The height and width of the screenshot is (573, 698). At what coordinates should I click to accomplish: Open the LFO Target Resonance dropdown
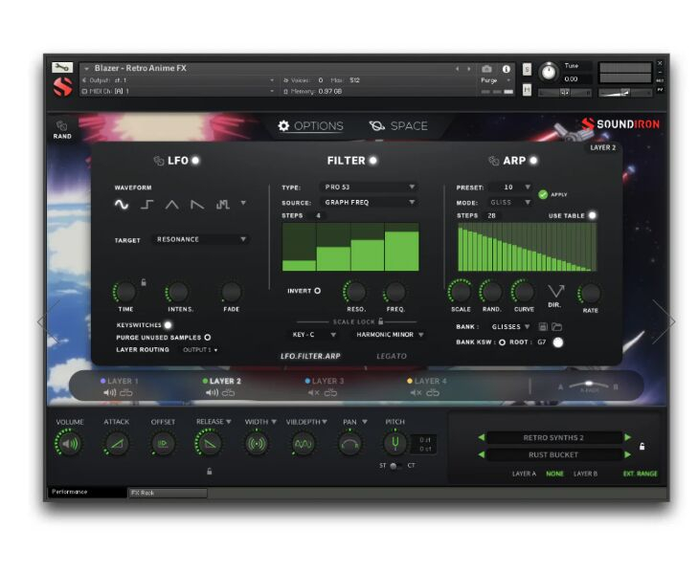(x=201, y=239)
